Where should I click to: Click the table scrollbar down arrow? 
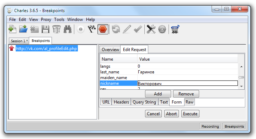point(241,87)
